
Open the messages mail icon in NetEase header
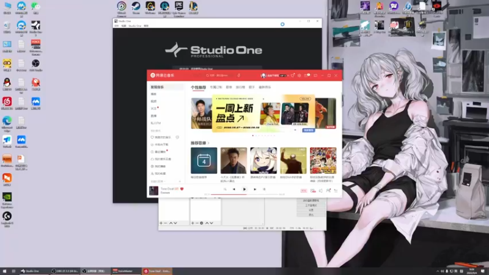[x=307, y=75]
